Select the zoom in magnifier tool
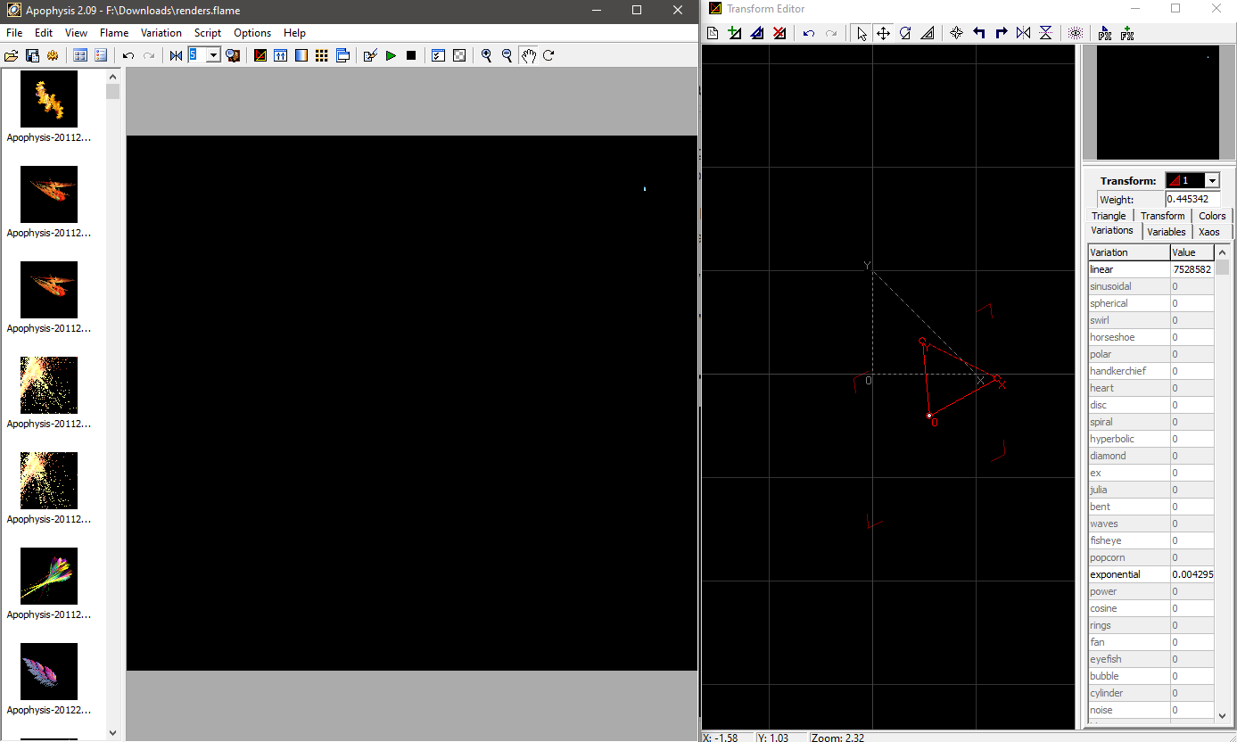The width and height of the screenshot is (1237, 742). point(487,55)
